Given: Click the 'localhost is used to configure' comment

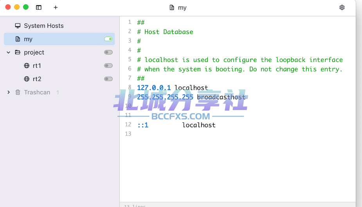Looking at the screenshot, I should tap(240, 60).
